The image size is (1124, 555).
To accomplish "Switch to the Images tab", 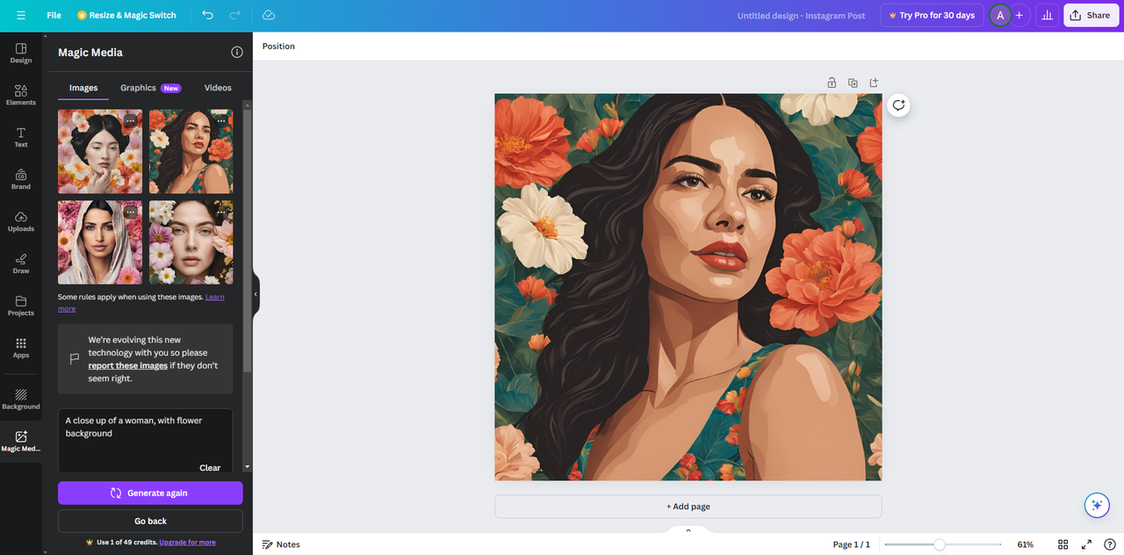I will coord(83,88).
